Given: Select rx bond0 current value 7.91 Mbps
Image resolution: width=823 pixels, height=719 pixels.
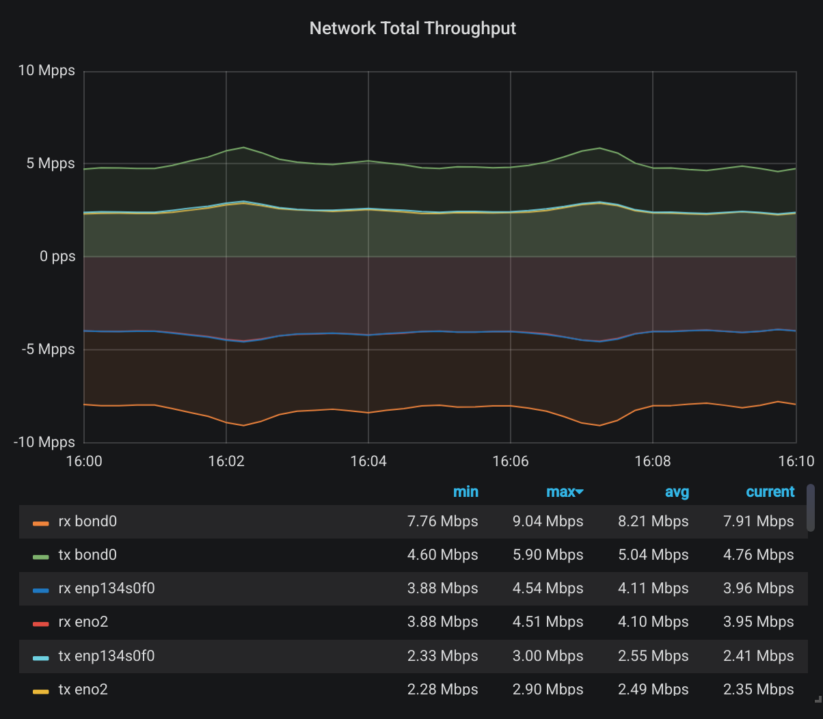Looking at the screenshot, I should [x=759, y=521].
